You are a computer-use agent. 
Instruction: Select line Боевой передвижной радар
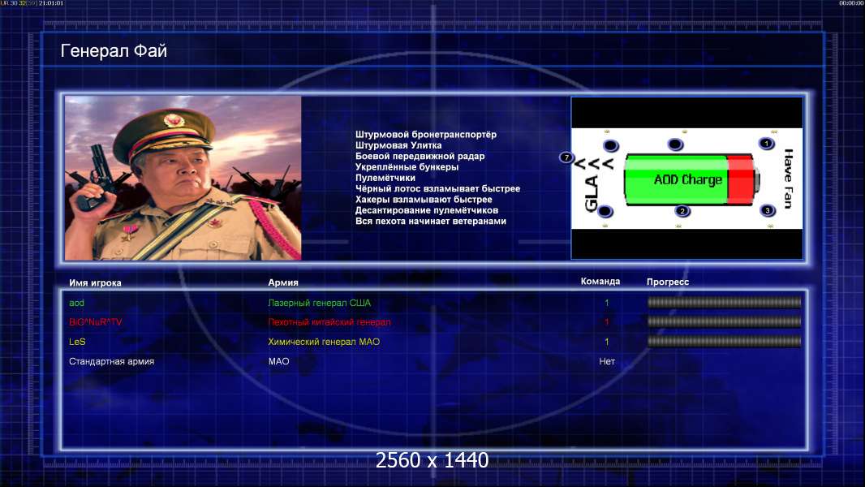tap(420, 156)
